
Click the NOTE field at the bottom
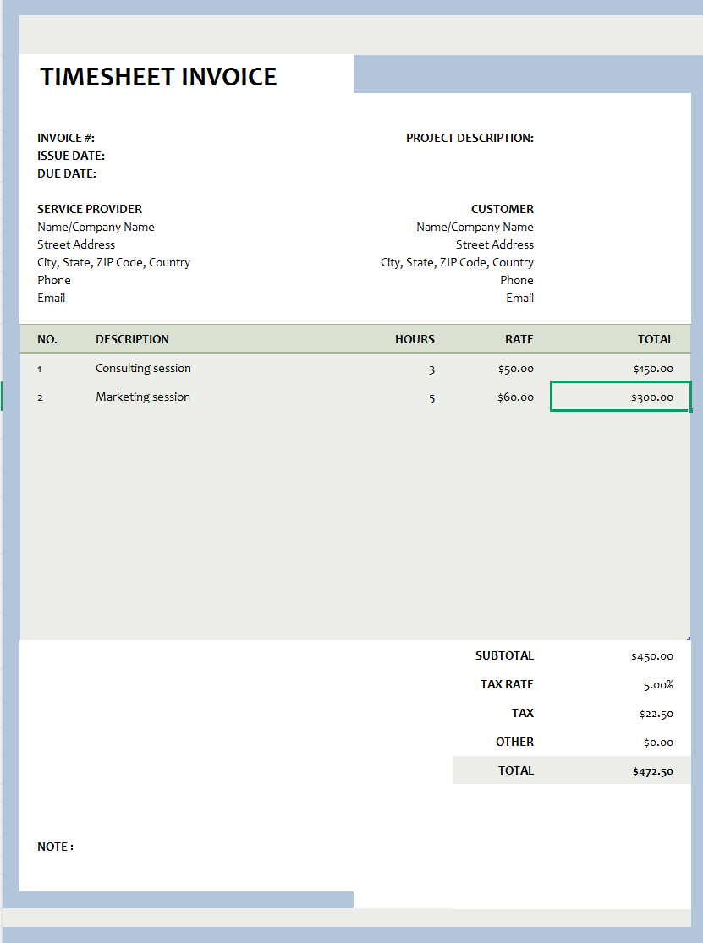[55, 847]
